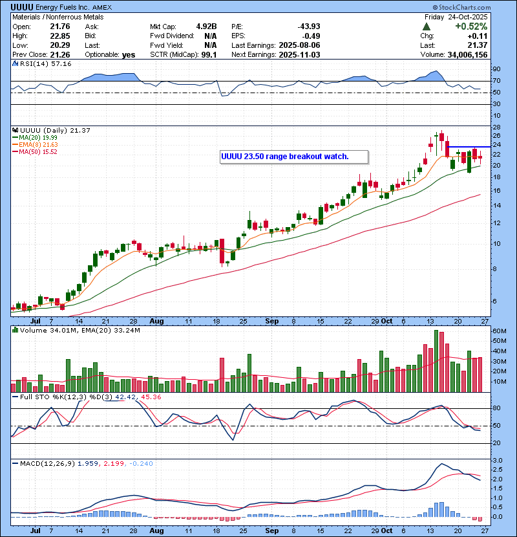Image resolution: width=517 pixels, height=537 pixels.
Task: Click the green percent change +0.52%
Action: click(471, 27)
